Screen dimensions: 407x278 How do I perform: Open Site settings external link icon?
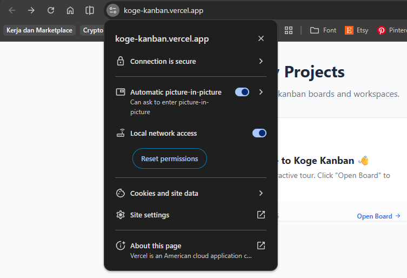point(261,215)
